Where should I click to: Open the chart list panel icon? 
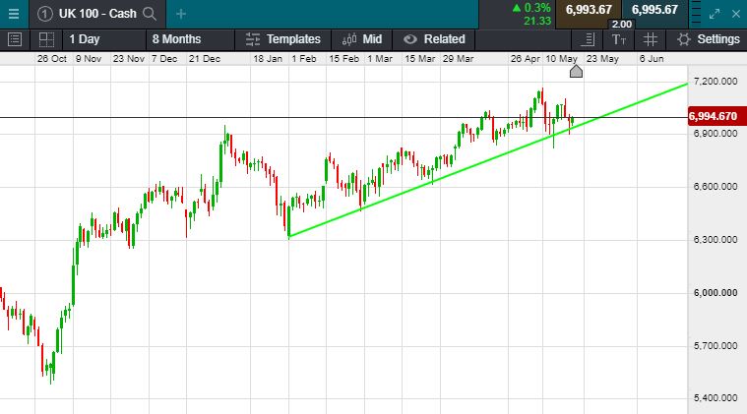point(14,39)
